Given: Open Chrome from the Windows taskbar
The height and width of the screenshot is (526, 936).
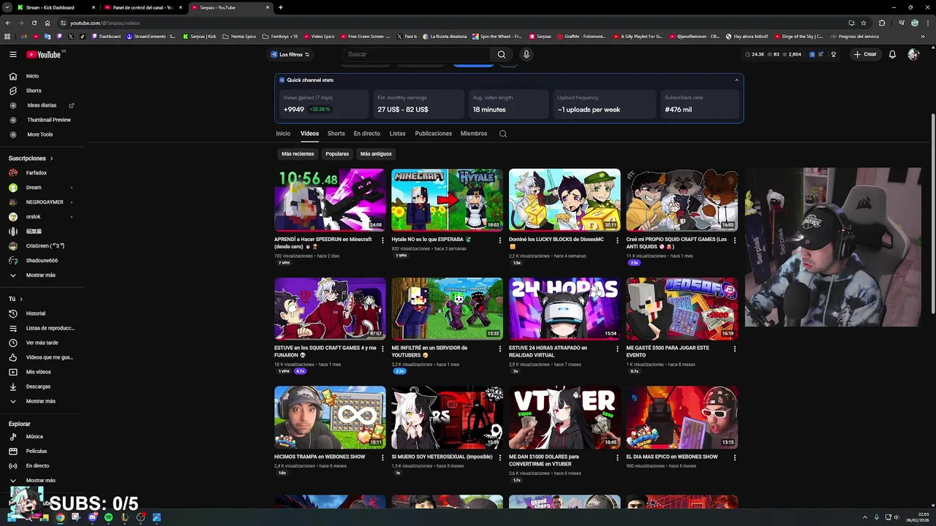Looking at the screenshot, I should [60, 517].
